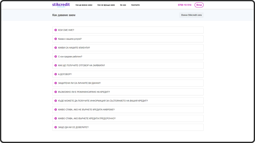255x143 pixels.
Task: Expand КАКВО СТАВА, АКО НЕ ВЪРНЕТЕ КРЕДИТА НАВРЕМЕ?
Action: (86, 110)
